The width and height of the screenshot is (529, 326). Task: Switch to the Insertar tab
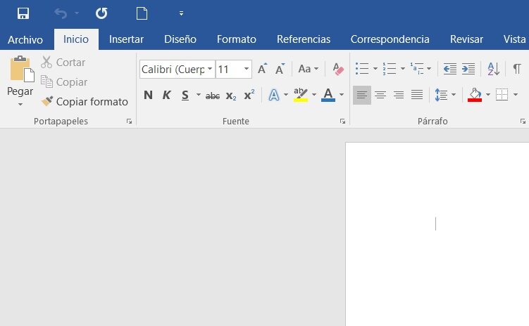pos(126,39)
